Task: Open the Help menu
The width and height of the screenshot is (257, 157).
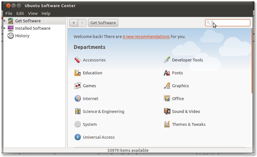Action: tap(46, 13)
